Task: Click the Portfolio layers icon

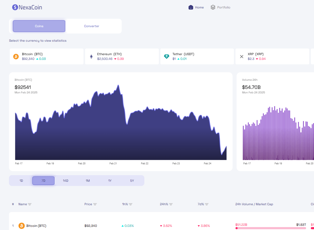Action: [x=213, y=7]
